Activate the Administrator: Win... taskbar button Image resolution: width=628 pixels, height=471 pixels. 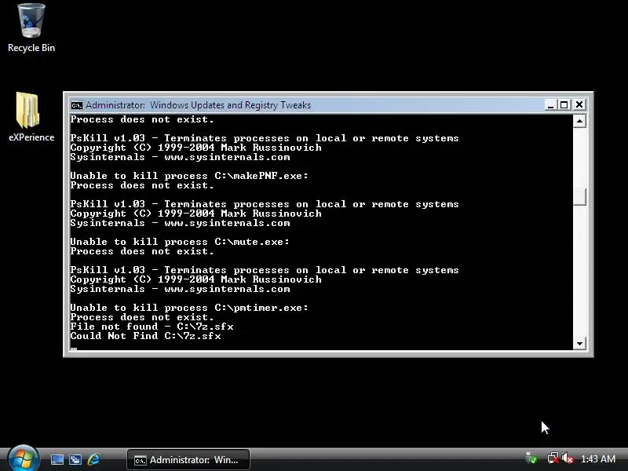point(188,460)
